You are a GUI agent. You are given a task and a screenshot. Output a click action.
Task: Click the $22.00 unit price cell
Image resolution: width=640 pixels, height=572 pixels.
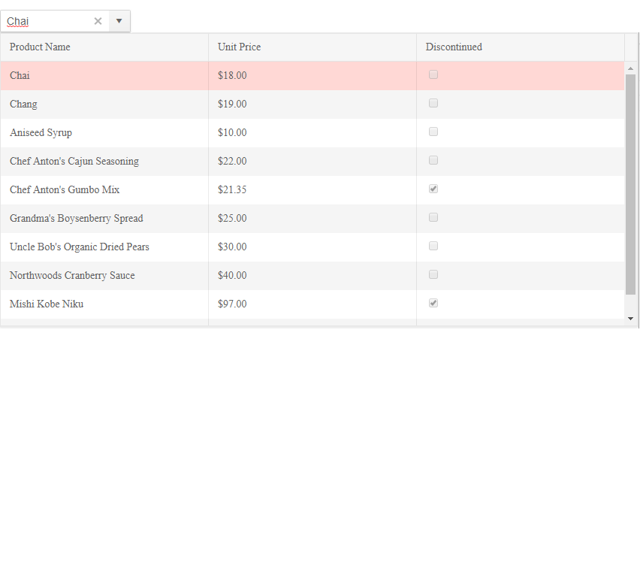click(x=312, y=162)
